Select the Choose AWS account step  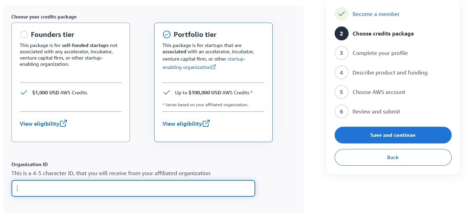(379, 92)
